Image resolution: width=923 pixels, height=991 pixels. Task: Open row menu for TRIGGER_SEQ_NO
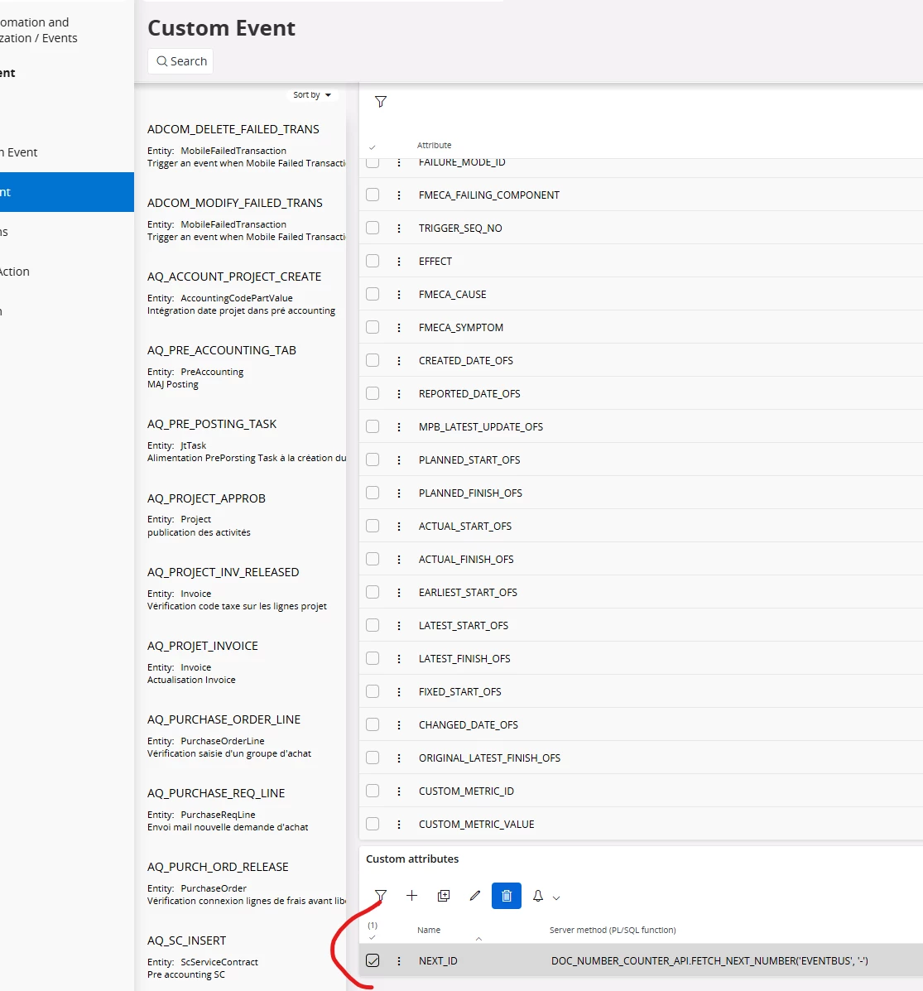click(399, 229)
